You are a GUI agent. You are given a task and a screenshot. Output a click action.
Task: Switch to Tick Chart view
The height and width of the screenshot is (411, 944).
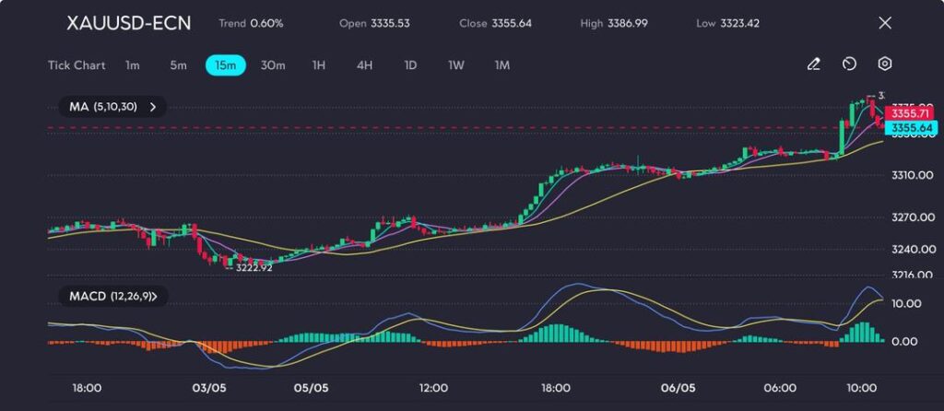(77, 65)
